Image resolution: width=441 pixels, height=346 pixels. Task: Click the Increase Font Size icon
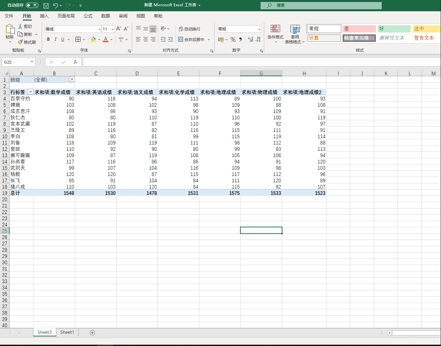(x=119, y=29)
